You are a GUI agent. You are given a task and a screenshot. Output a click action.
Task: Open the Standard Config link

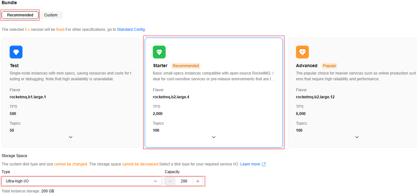pos(131,30)
